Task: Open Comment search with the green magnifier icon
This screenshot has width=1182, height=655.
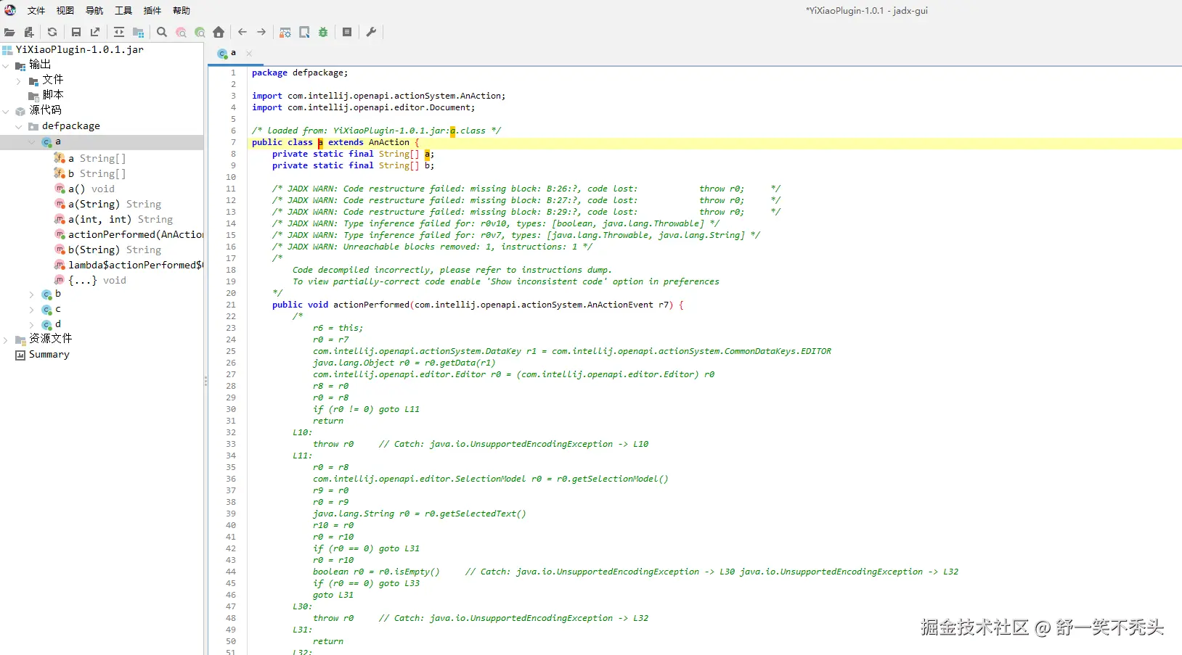Action: pos(200,32)
